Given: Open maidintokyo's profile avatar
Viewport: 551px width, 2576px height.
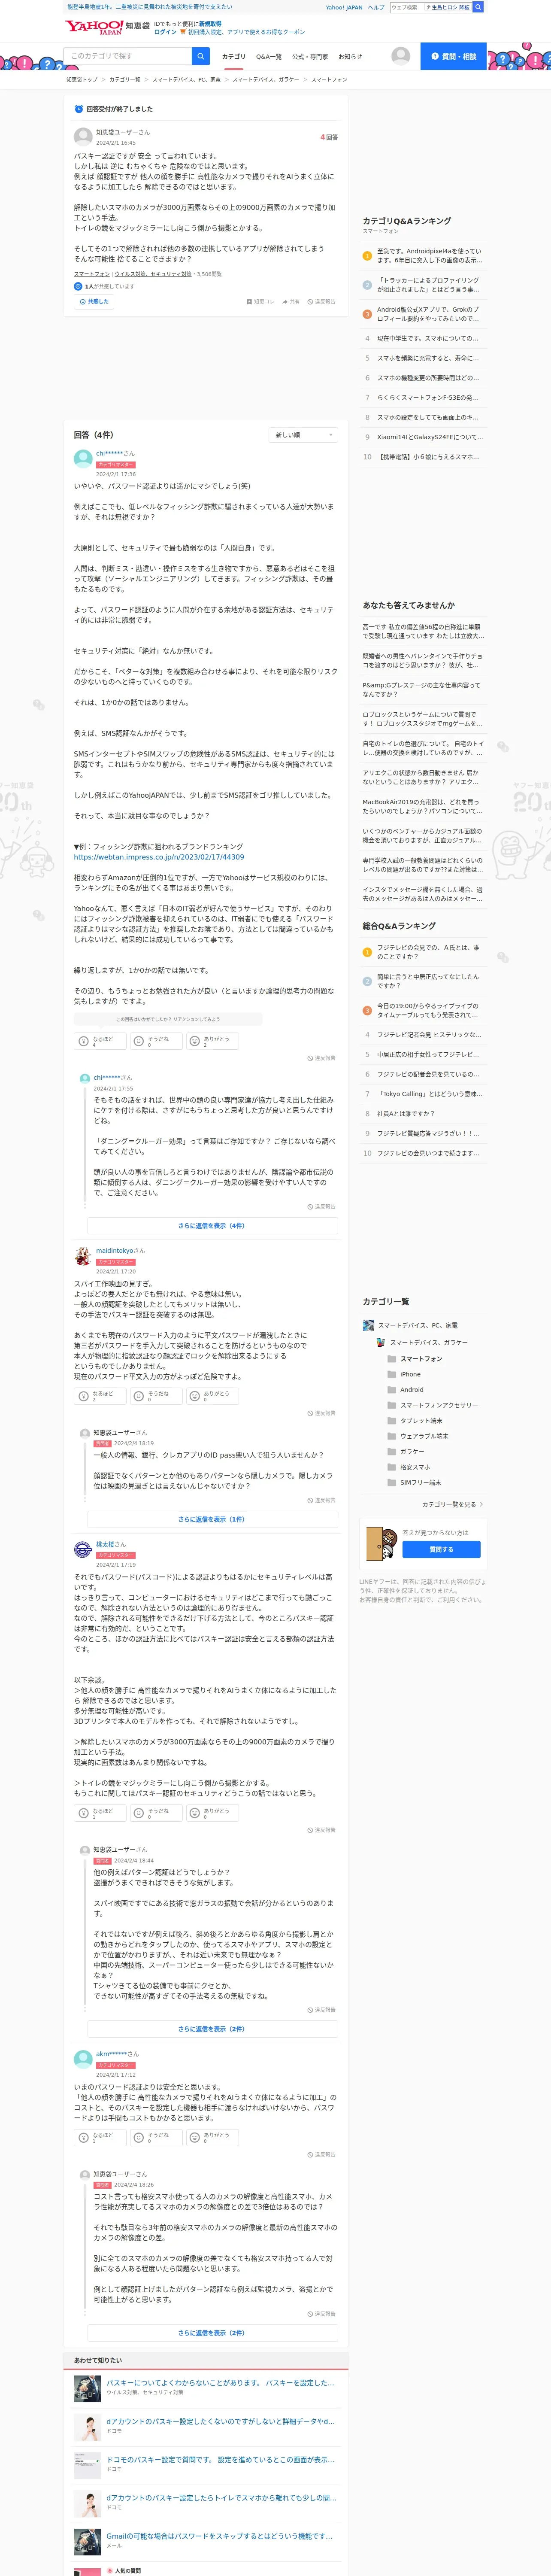Looking at the screenshot, I should [x=83, y=1256].
